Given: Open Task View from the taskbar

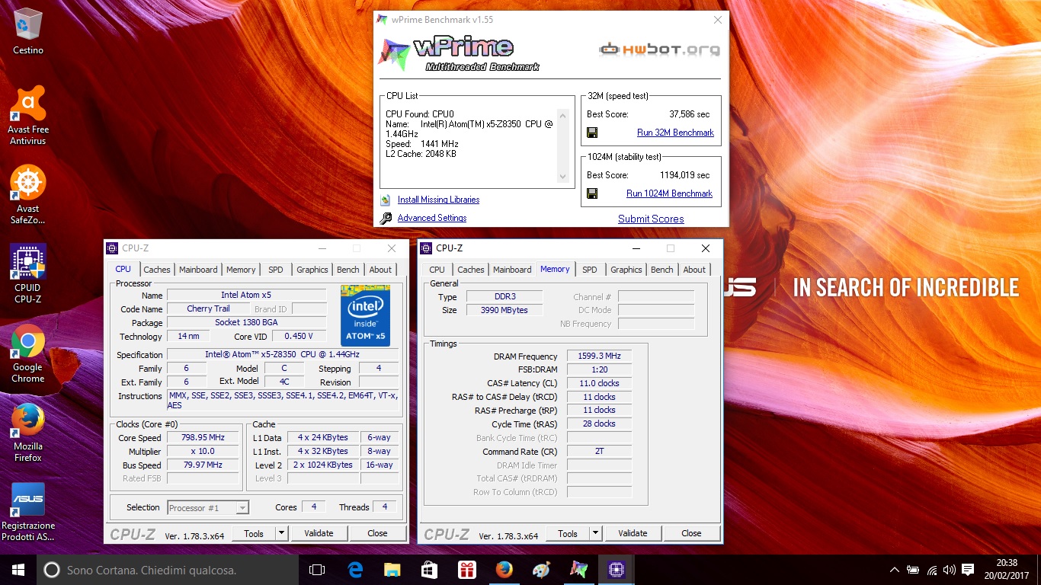Looking at the screenshot, I should pos(317,569).
